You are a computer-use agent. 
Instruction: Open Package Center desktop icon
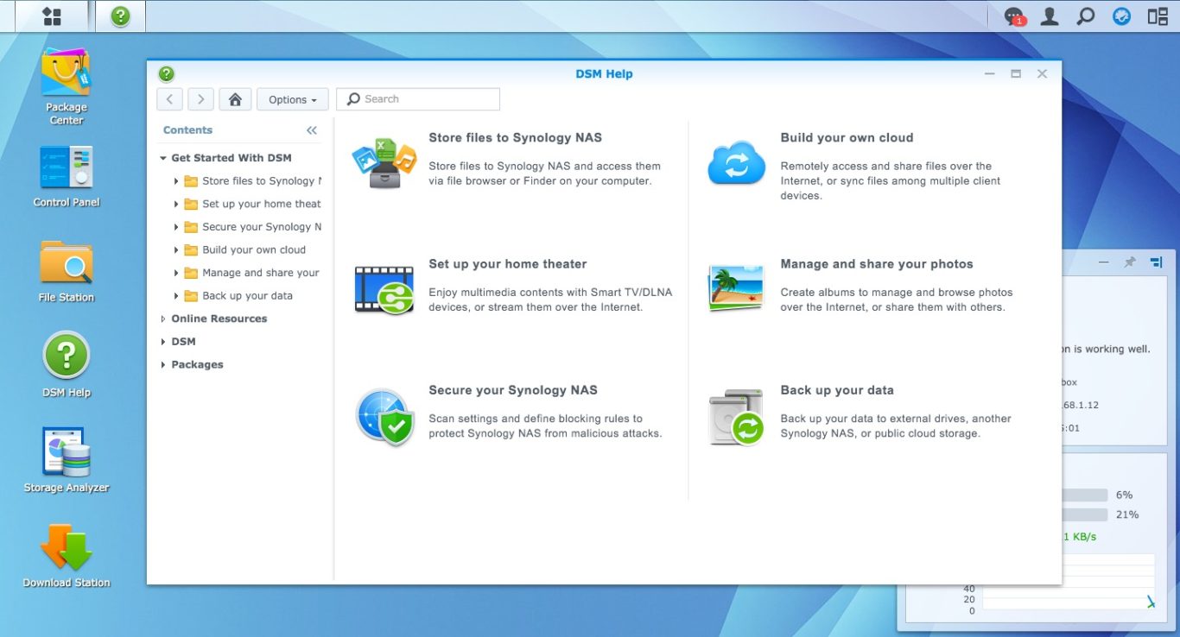pos(67,86)
